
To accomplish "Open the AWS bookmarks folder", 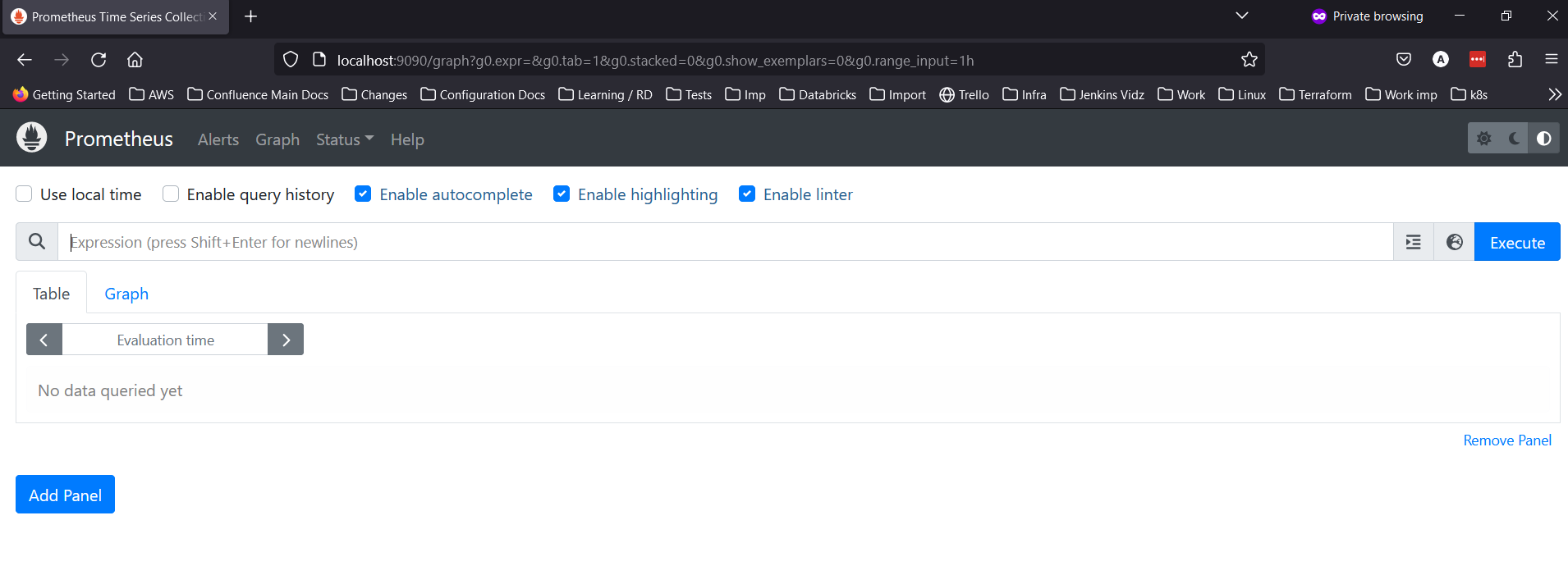I will point(152,94).
